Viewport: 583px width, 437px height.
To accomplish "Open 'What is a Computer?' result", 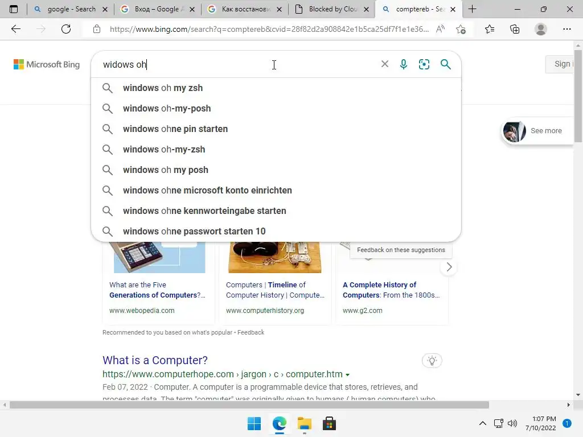I will (x=155, y=360).
